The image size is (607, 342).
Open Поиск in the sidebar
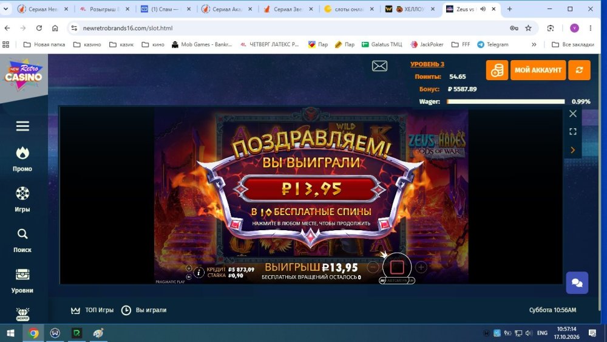[22, 241]
